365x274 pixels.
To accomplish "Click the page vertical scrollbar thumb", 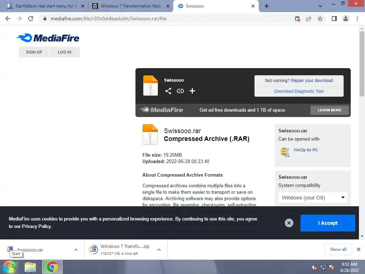I will click(362, 64).
